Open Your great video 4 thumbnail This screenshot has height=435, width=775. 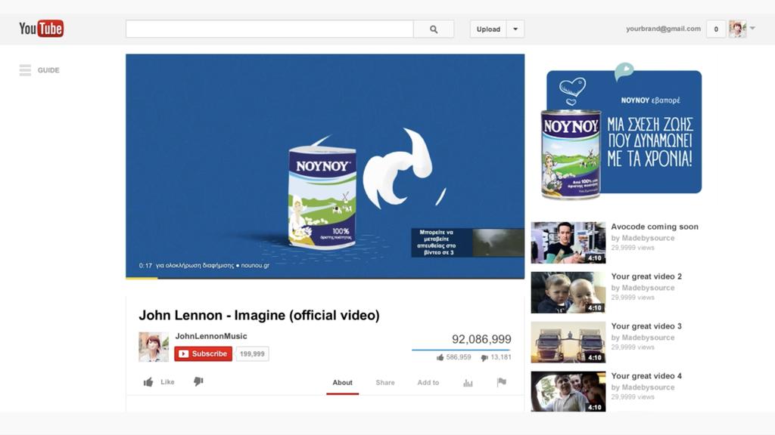568,392
